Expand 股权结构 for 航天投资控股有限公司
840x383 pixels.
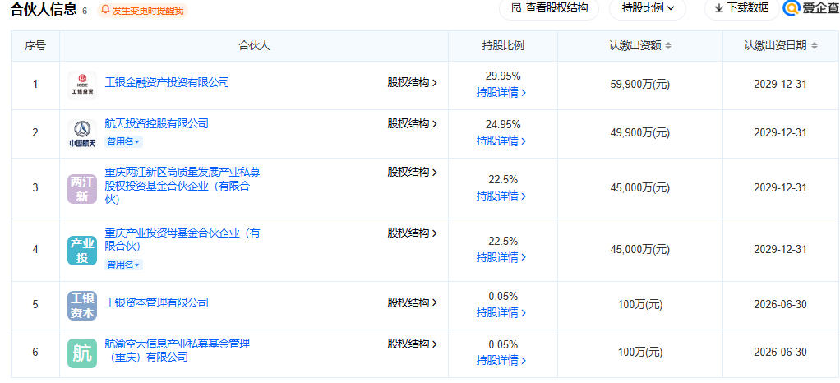413,124
